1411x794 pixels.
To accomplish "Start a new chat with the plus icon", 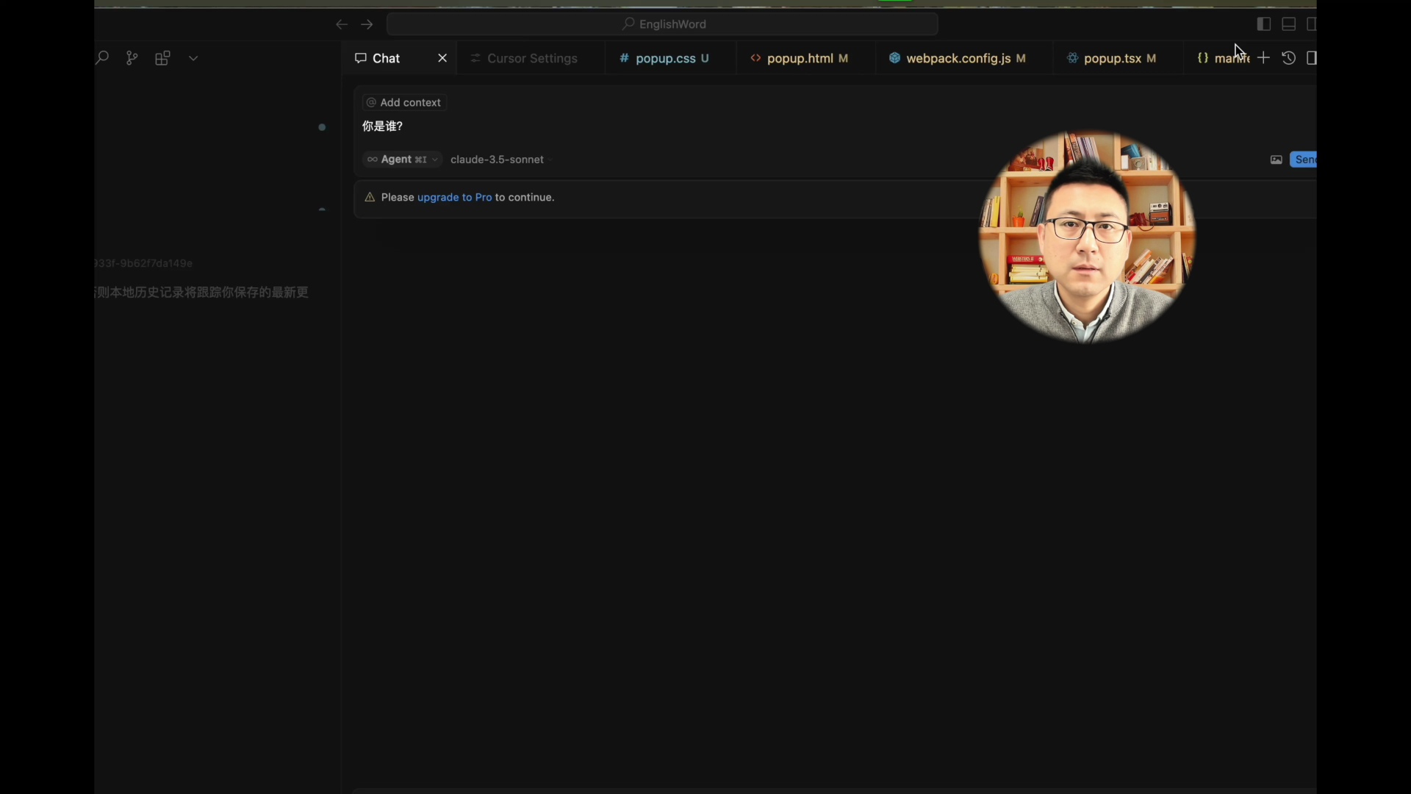I will click(1263, 58).
